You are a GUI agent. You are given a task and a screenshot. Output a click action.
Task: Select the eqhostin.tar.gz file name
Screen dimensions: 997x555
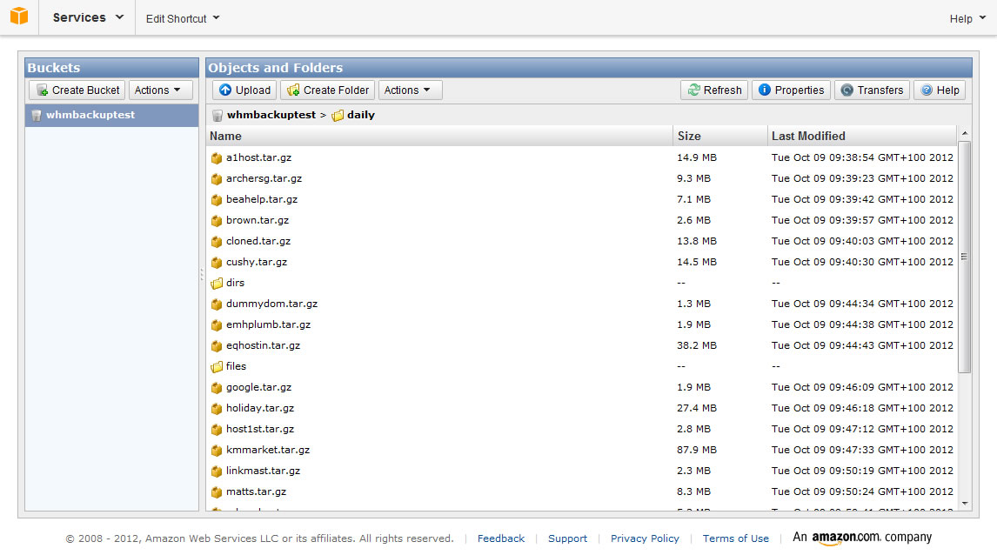pos(264,346)
